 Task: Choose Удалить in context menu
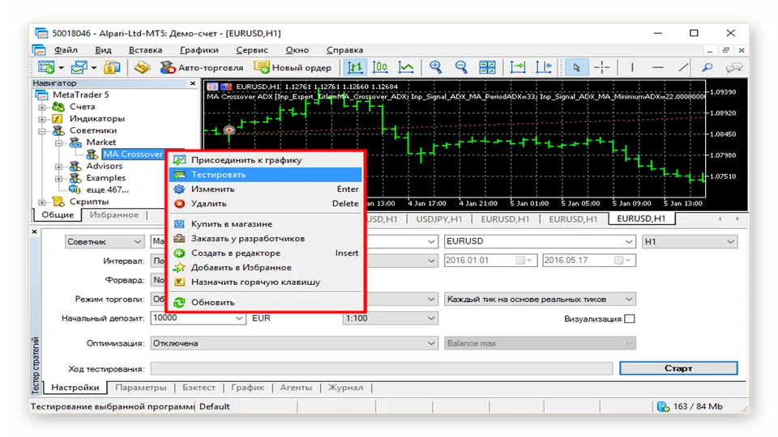click(265, 204)
